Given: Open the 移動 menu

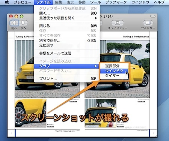Looking at the screenshot, I should (x=82, y=2).
